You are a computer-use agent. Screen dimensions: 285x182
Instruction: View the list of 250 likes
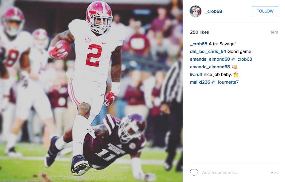(200, 32)
